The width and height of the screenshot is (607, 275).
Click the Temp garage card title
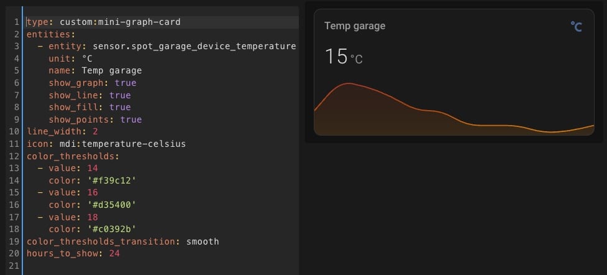click(355, 26)
